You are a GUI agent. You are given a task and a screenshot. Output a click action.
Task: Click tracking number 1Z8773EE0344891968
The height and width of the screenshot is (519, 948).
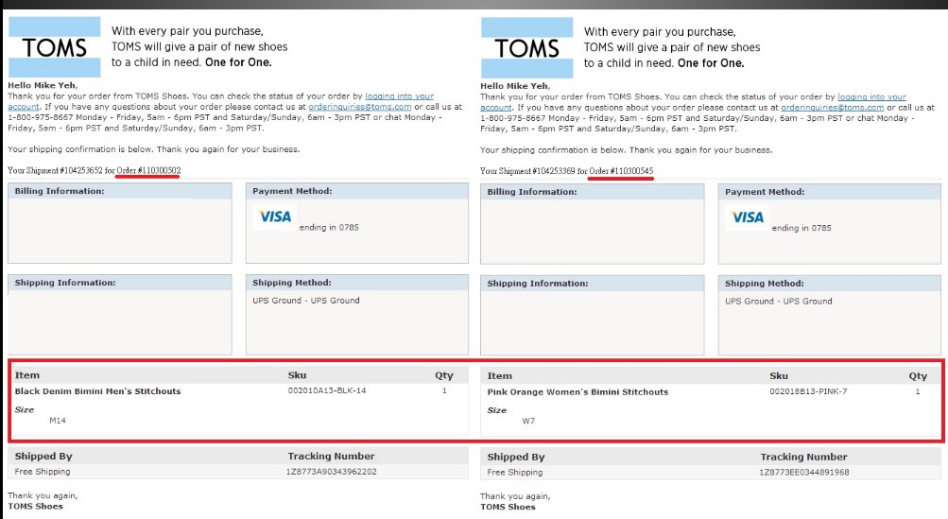tap(804, 472)
